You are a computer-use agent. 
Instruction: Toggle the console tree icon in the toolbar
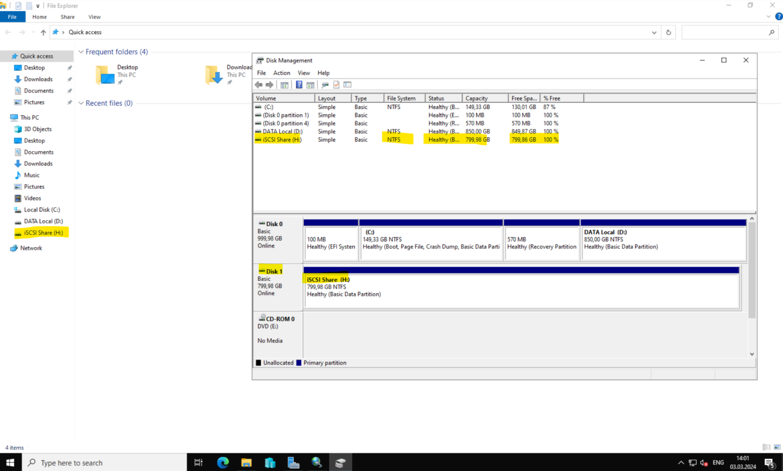tap(284, 85)
